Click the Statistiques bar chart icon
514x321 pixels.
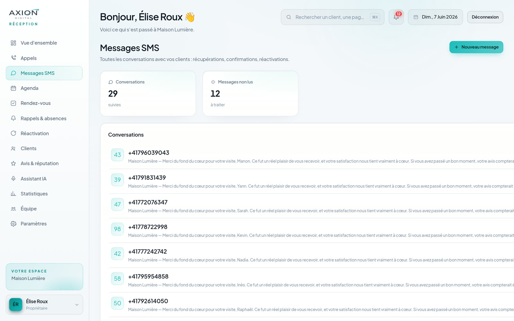(13, 194)
